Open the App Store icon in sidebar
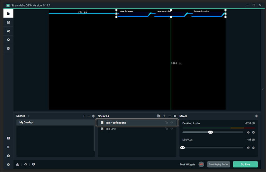The width and height of the screenshot is (266, 172). pos(8,49)
